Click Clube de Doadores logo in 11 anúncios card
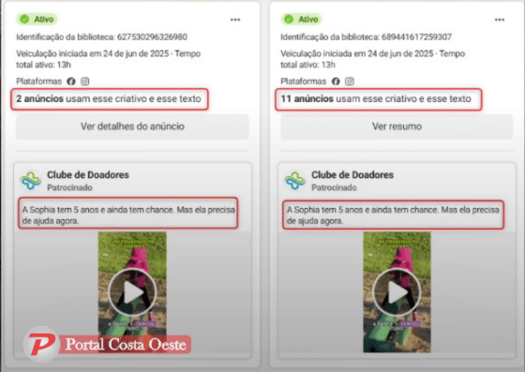 (x=295, y=180)
